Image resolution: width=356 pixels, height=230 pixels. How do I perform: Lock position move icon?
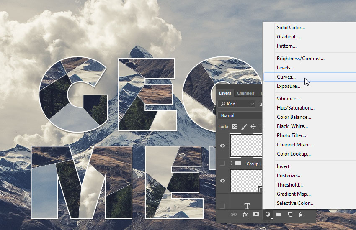(x=253, y=126)
